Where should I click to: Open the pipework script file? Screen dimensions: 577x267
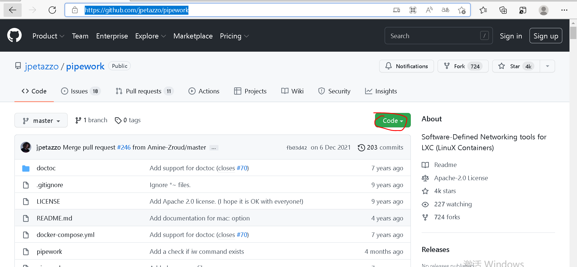[49, 252]
